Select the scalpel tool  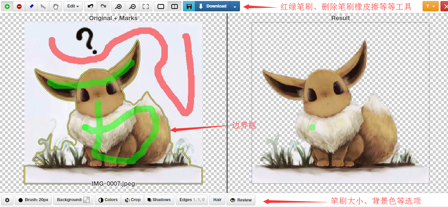pos(43,6)
